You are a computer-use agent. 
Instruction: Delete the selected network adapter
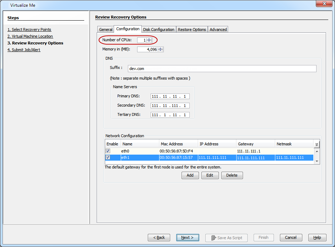pyautogui.click(x=232, y=175)
